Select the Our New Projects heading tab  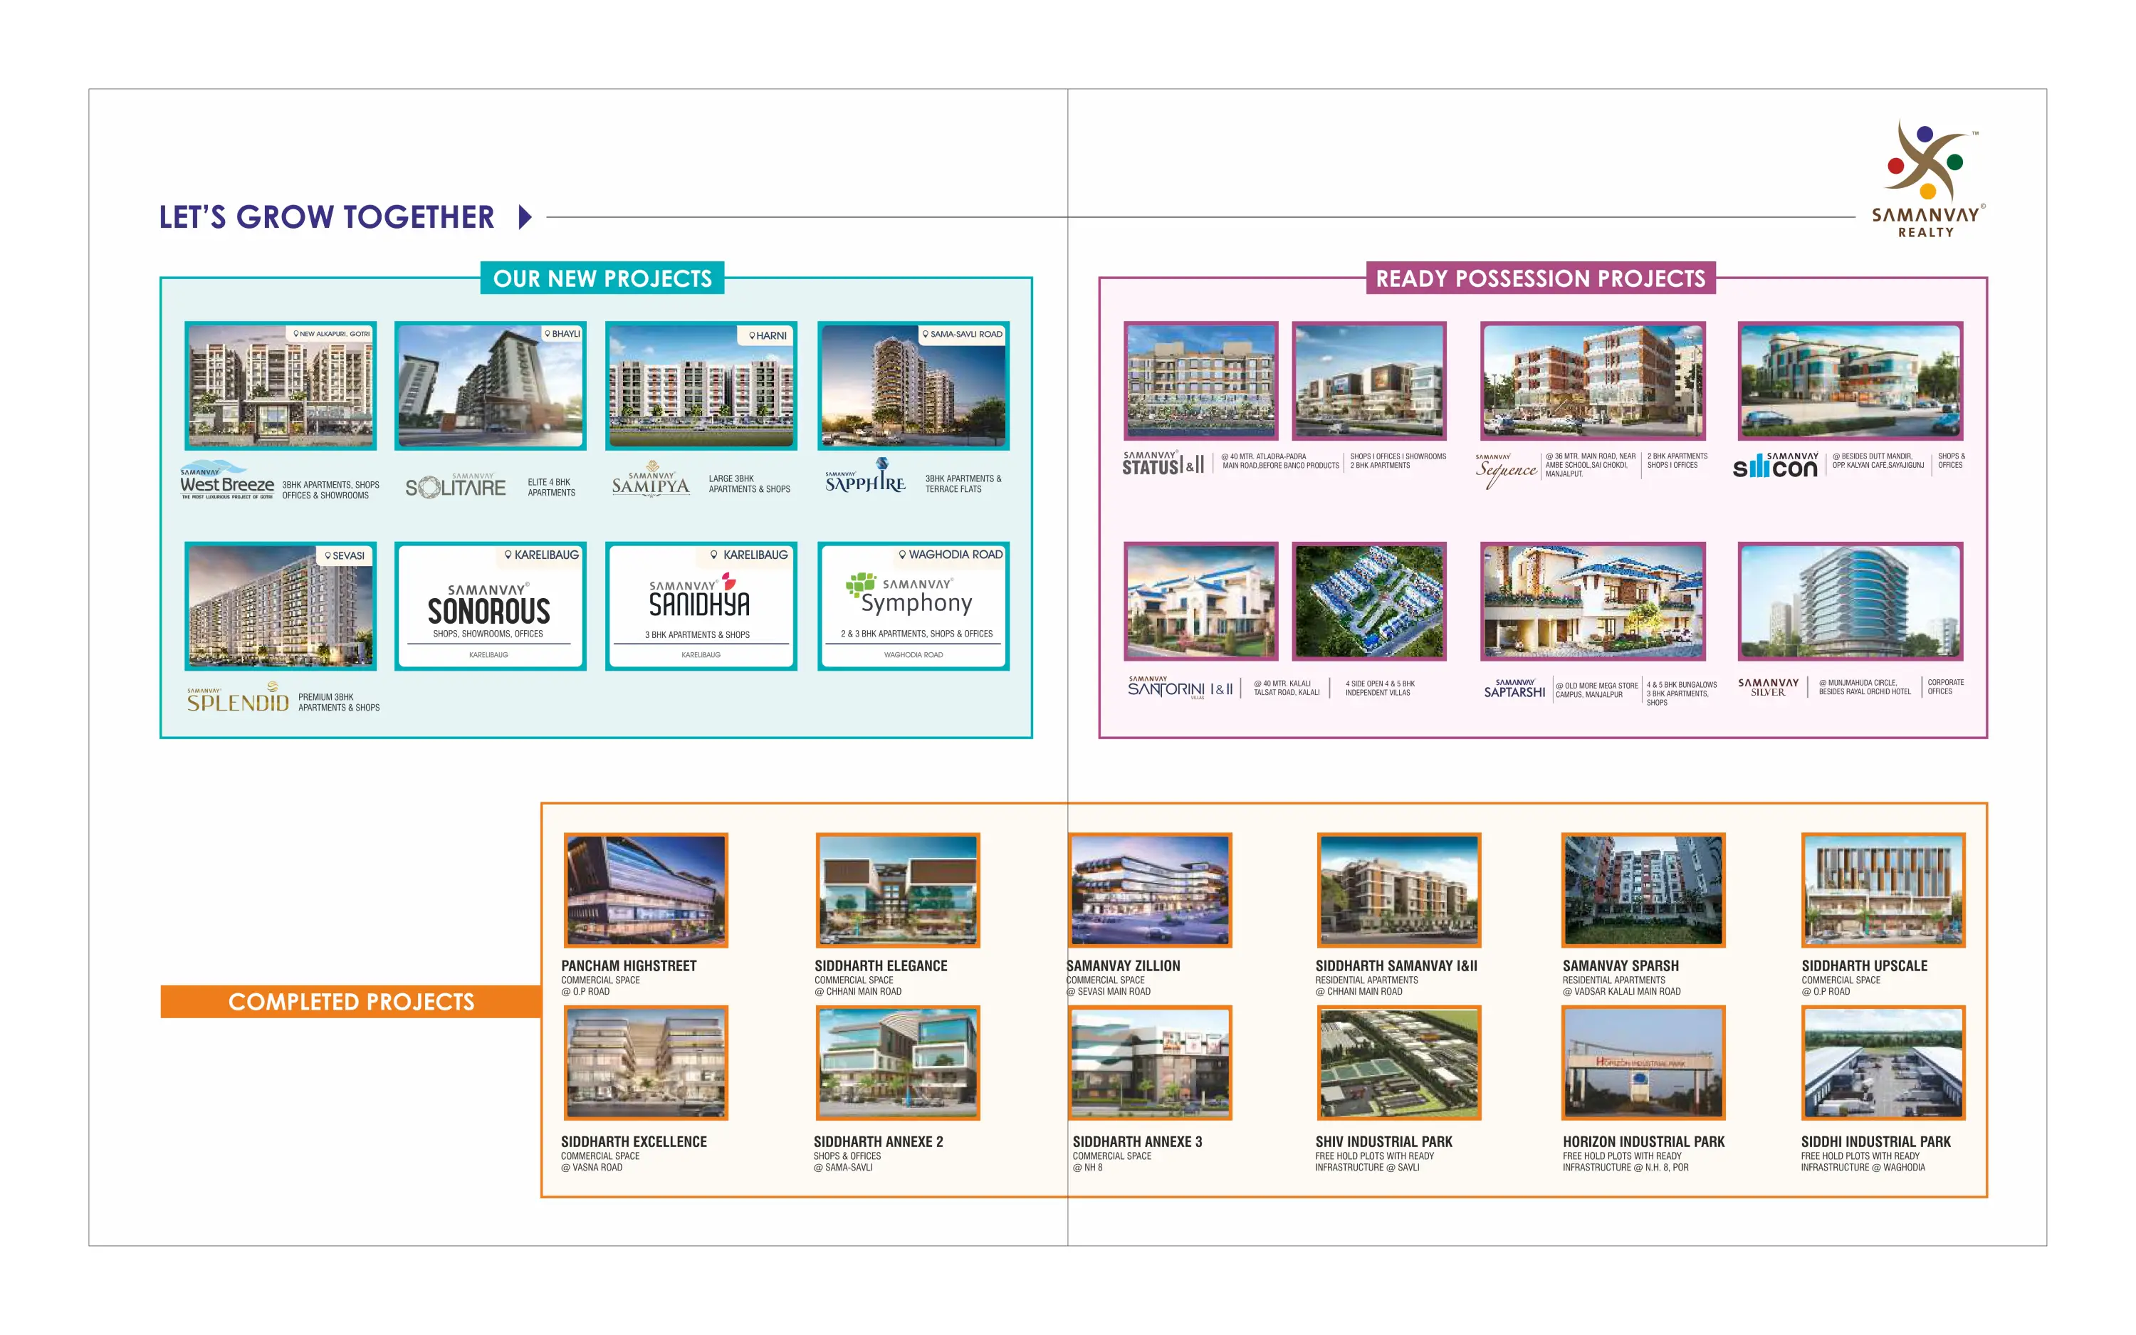(x=602, y=279)
